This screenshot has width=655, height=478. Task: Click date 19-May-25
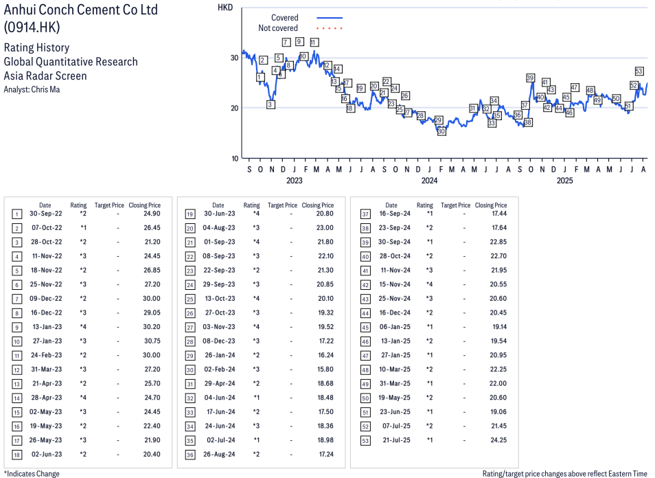[x=394, y=398]
